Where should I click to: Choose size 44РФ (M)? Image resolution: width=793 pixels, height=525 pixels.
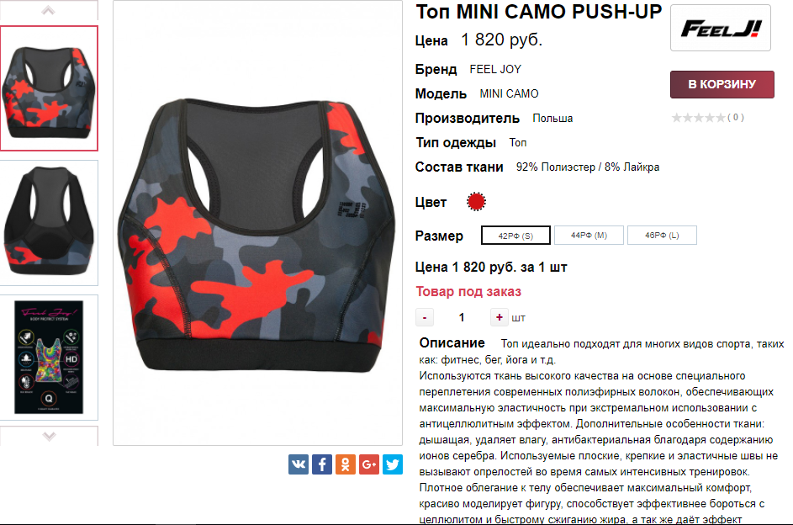[x=589, y=236]
